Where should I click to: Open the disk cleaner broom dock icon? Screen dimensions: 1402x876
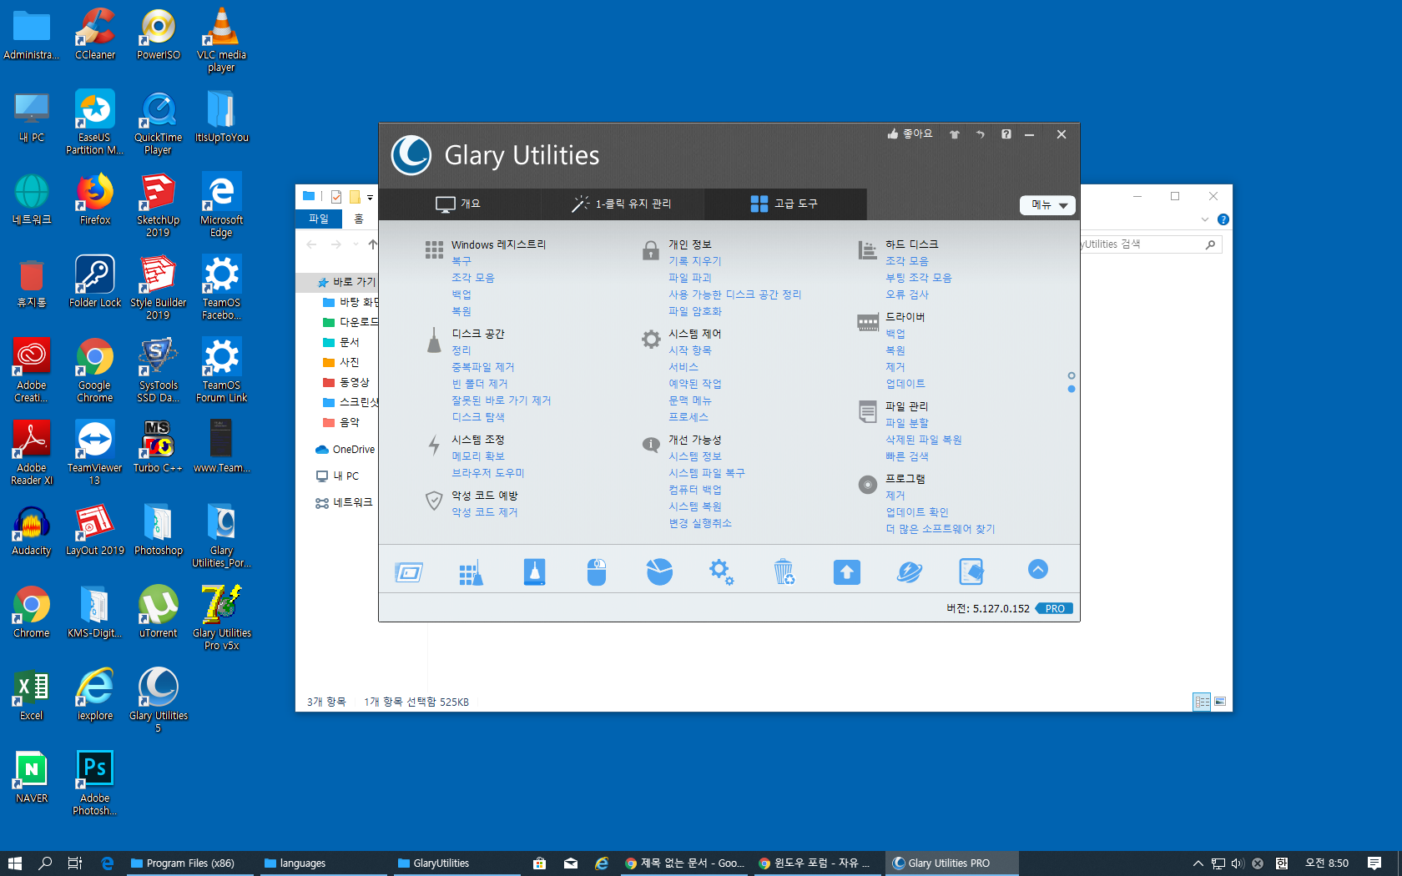pyautogui.click(x=534, y=572)
